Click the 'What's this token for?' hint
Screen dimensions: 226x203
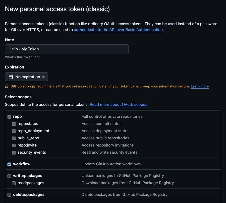click(22, 57)
